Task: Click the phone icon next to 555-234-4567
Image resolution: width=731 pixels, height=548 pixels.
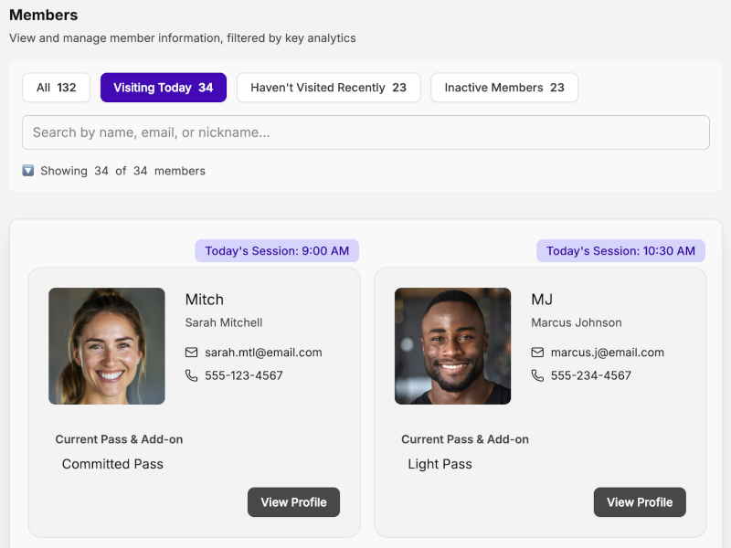Action: pos(536,374)
